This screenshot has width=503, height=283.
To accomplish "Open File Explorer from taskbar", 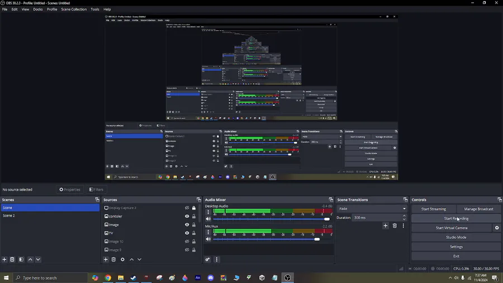I will point(121,278).
